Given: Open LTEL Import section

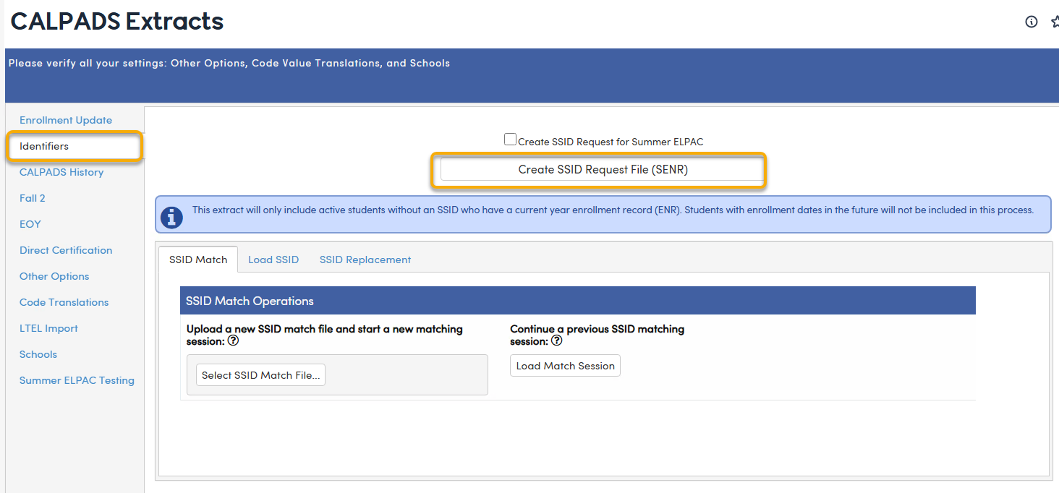Looking at the screenshot, I should coord(48,328).
